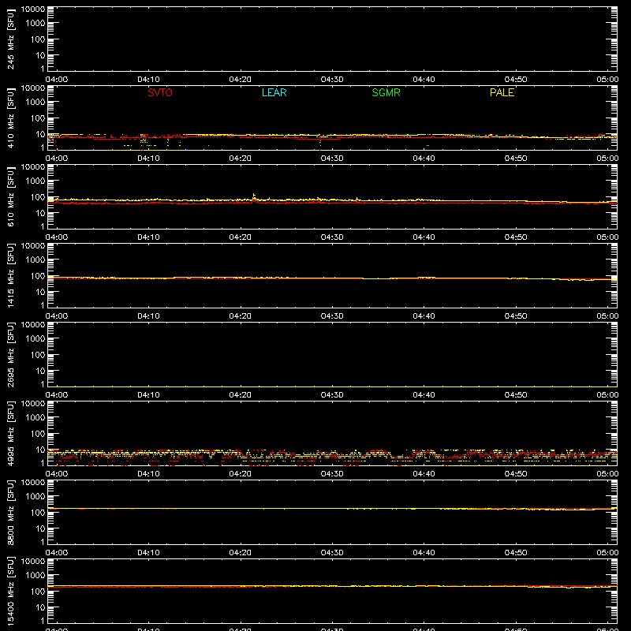
Task: Click the 10000 tick label on 245 MHz axis
Action: [33, 9]
